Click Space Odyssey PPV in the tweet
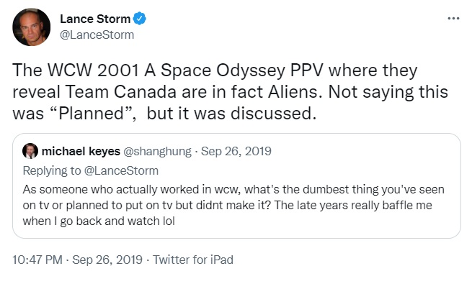 click(x=241, y=70)
